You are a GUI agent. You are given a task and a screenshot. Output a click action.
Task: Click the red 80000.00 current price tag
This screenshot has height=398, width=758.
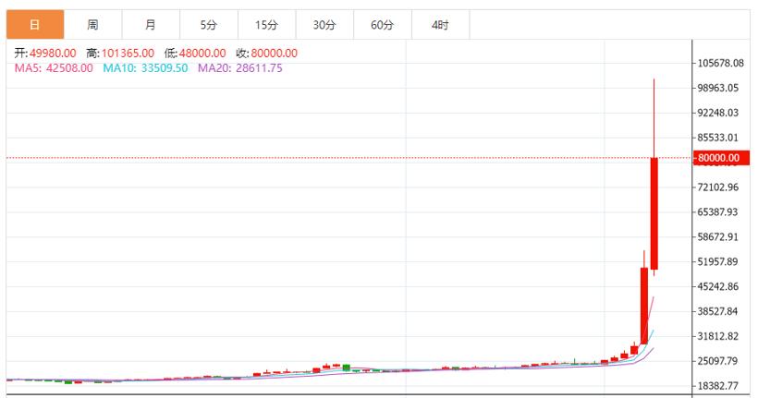(719, 158)
